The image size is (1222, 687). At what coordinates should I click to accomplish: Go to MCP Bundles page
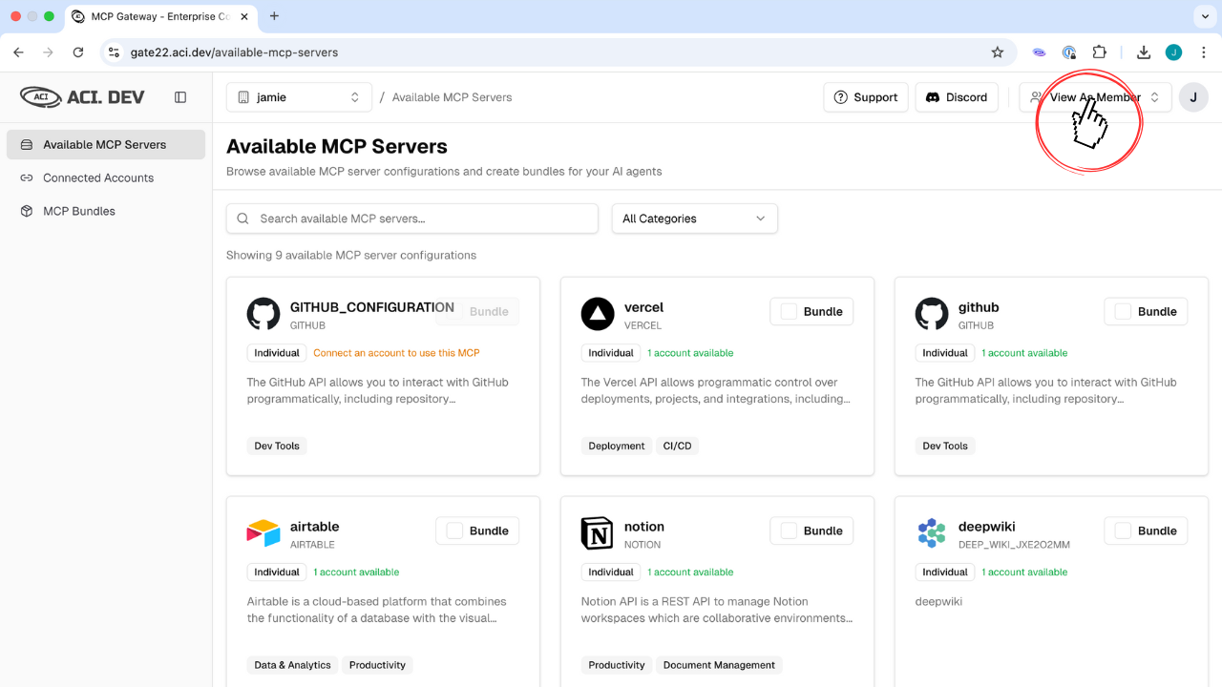tap(106, 212)
